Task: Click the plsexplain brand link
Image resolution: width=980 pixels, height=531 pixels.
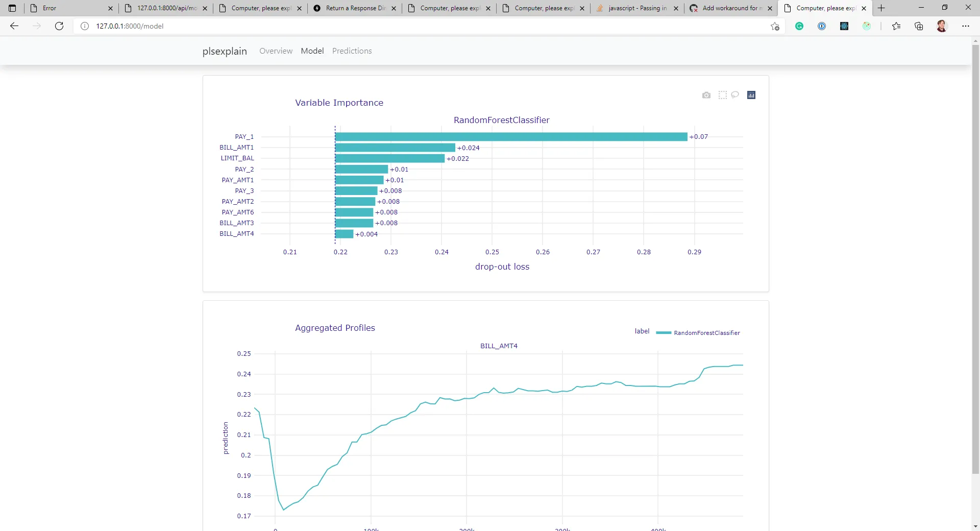Action: (x=225, y=51)
